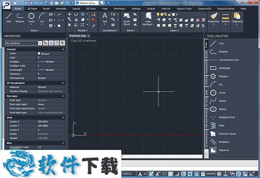Pick Wipeout from Tool Palettes
This screenshot has height=178, width=260.
click(219, 150)
